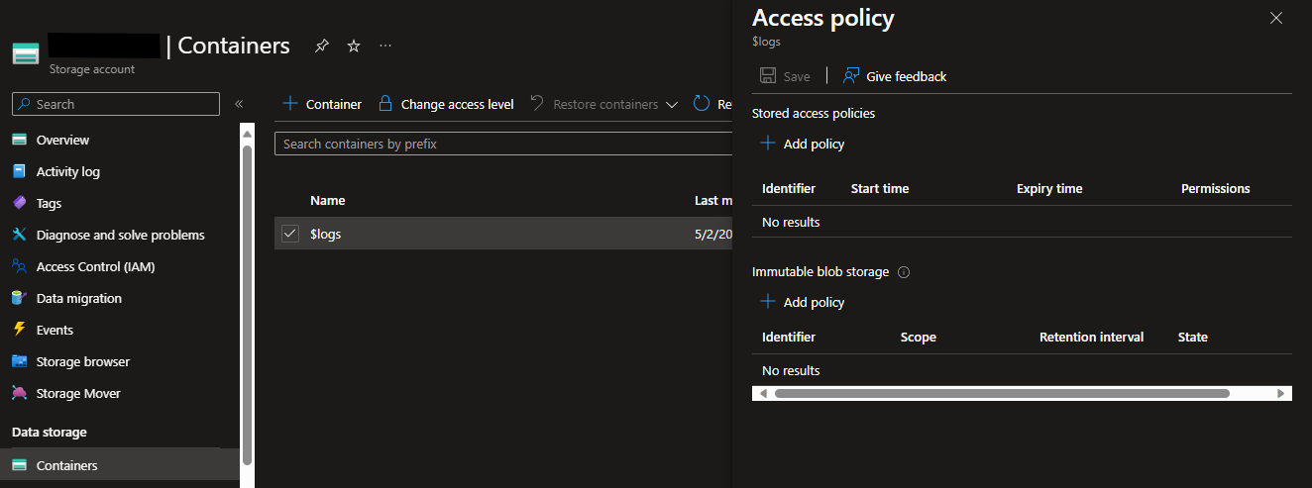
Task: Favorite this storage account with the star
Action: (x=354, y=46)
